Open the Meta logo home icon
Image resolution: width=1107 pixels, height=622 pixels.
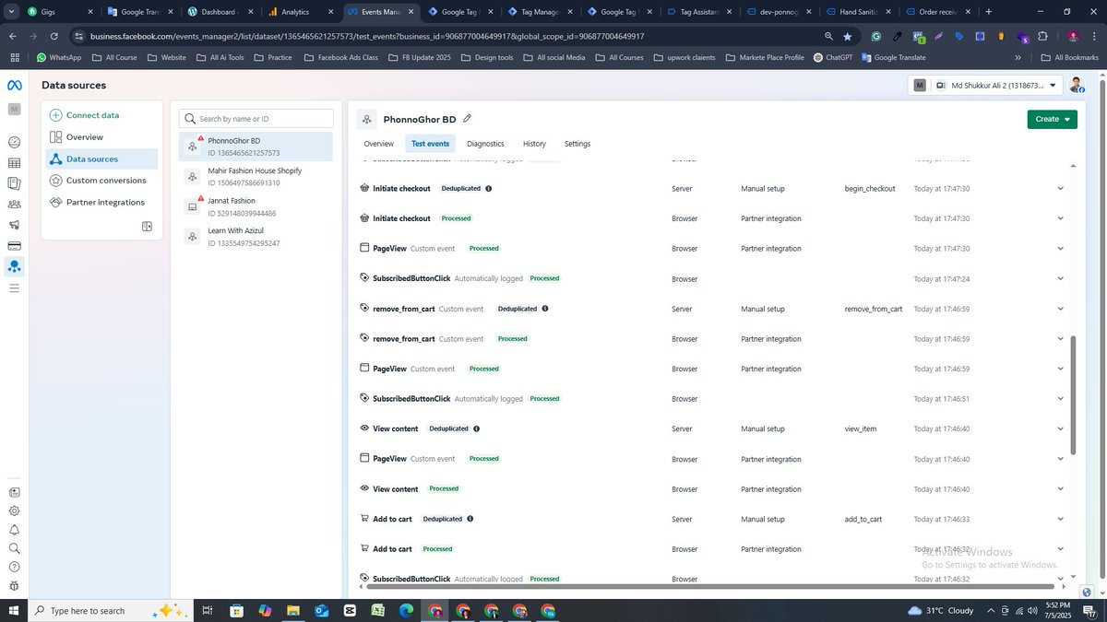click(x=14, y=85)
